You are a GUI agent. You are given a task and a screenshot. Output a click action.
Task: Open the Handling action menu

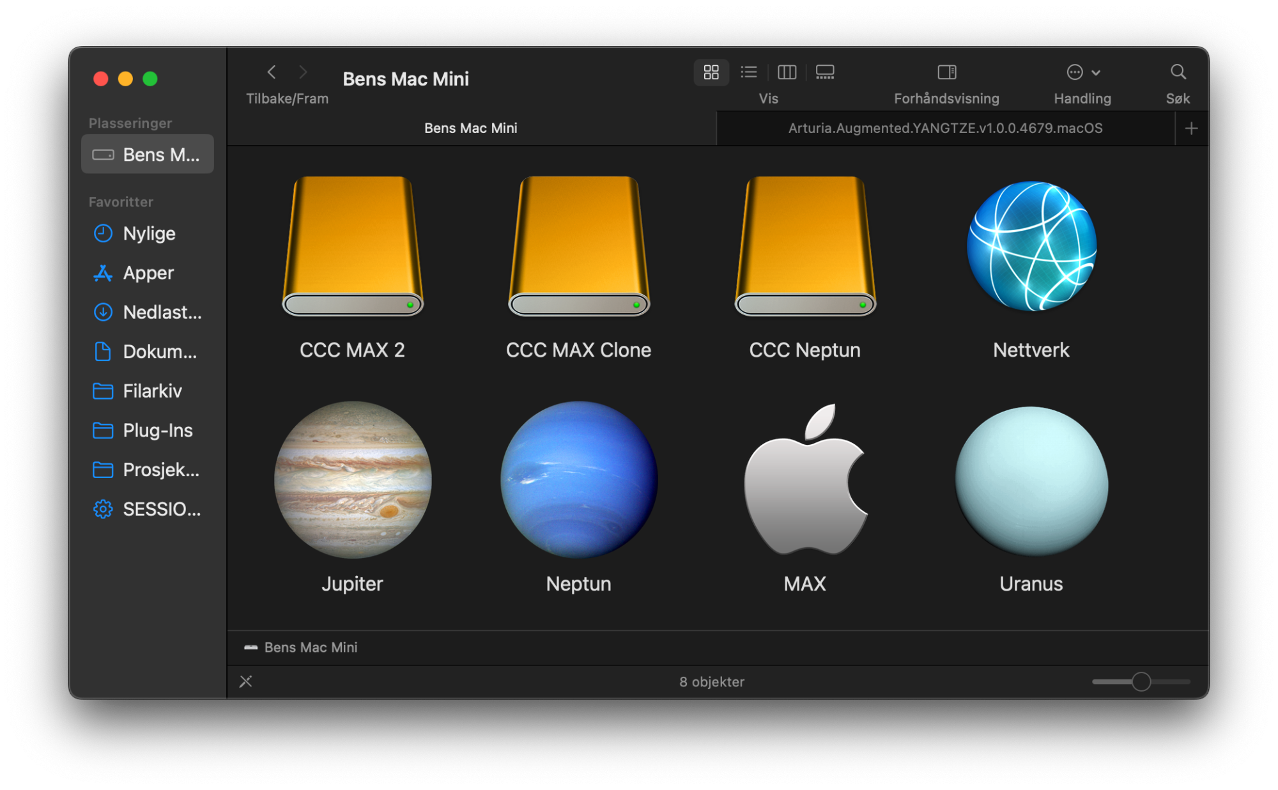coord(1082,72)
